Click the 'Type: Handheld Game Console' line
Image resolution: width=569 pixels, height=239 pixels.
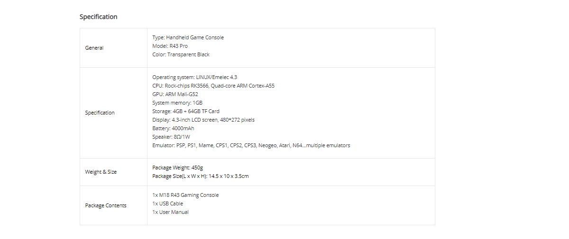pos(188,37)
